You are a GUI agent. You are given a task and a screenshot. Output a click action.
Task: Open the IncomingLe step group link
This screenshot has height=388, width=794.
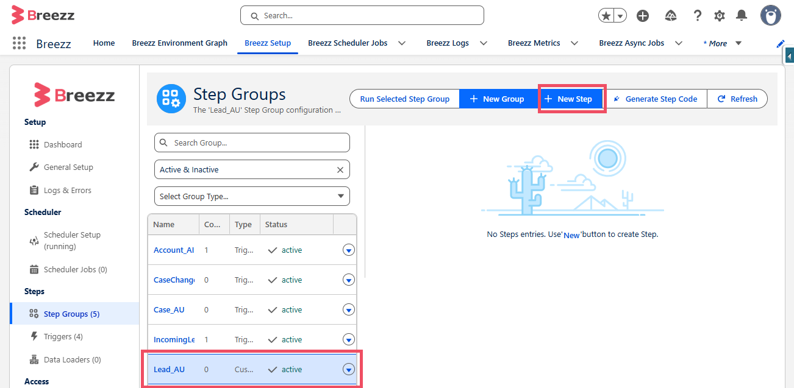[174, 340]
